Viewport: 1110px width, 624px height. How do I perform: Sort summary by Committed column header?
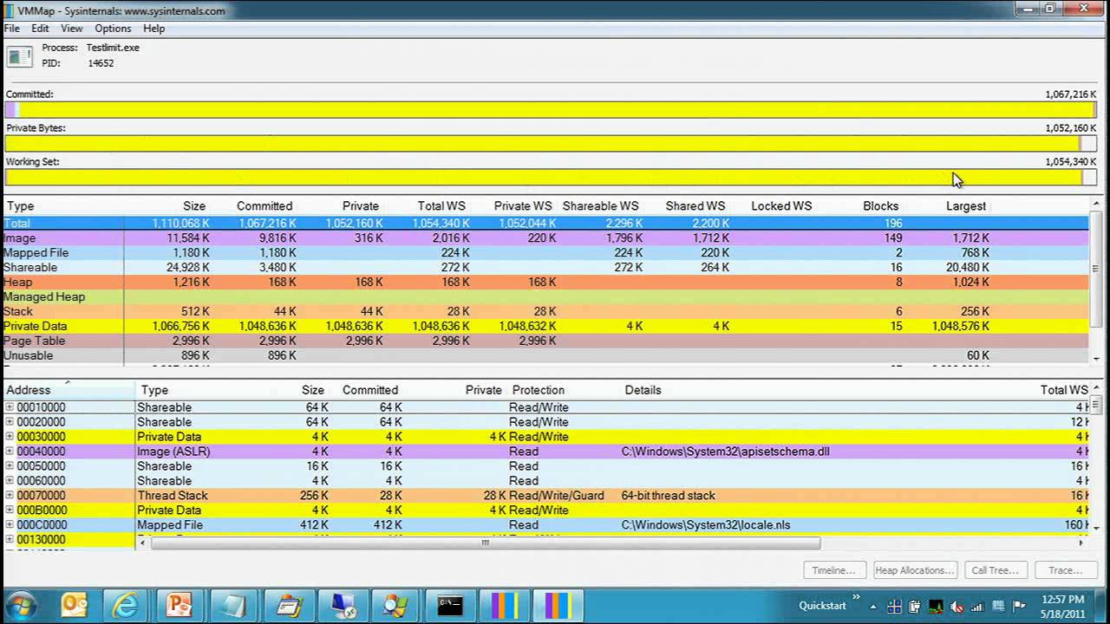264,206
